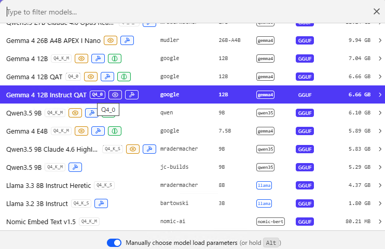Click the 26B-A4B parameter count
The width and height of the screenshot is (385, 249).
coord(229,40)
